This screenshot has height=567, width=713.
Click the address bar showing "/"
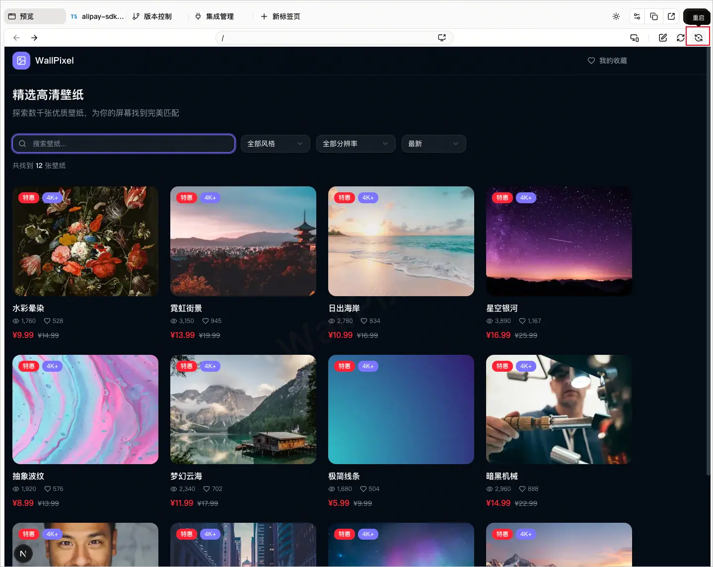tap(334, 38)
